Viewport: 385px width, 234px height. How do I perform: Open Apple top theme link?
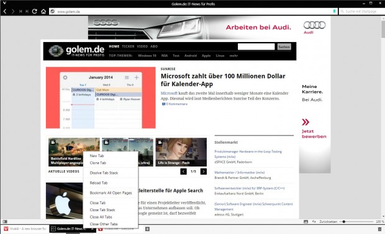[x=206, y=56]
